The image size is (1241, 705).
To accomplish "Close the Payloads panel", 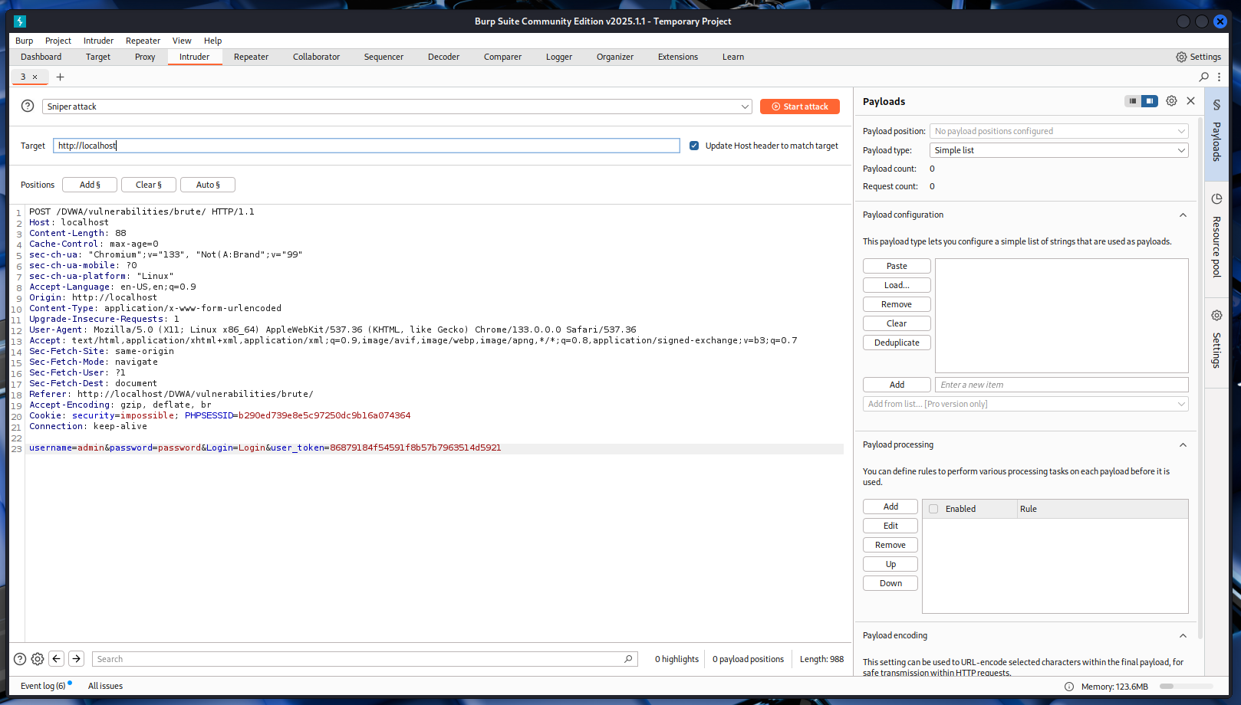I will coord(1190,101).
